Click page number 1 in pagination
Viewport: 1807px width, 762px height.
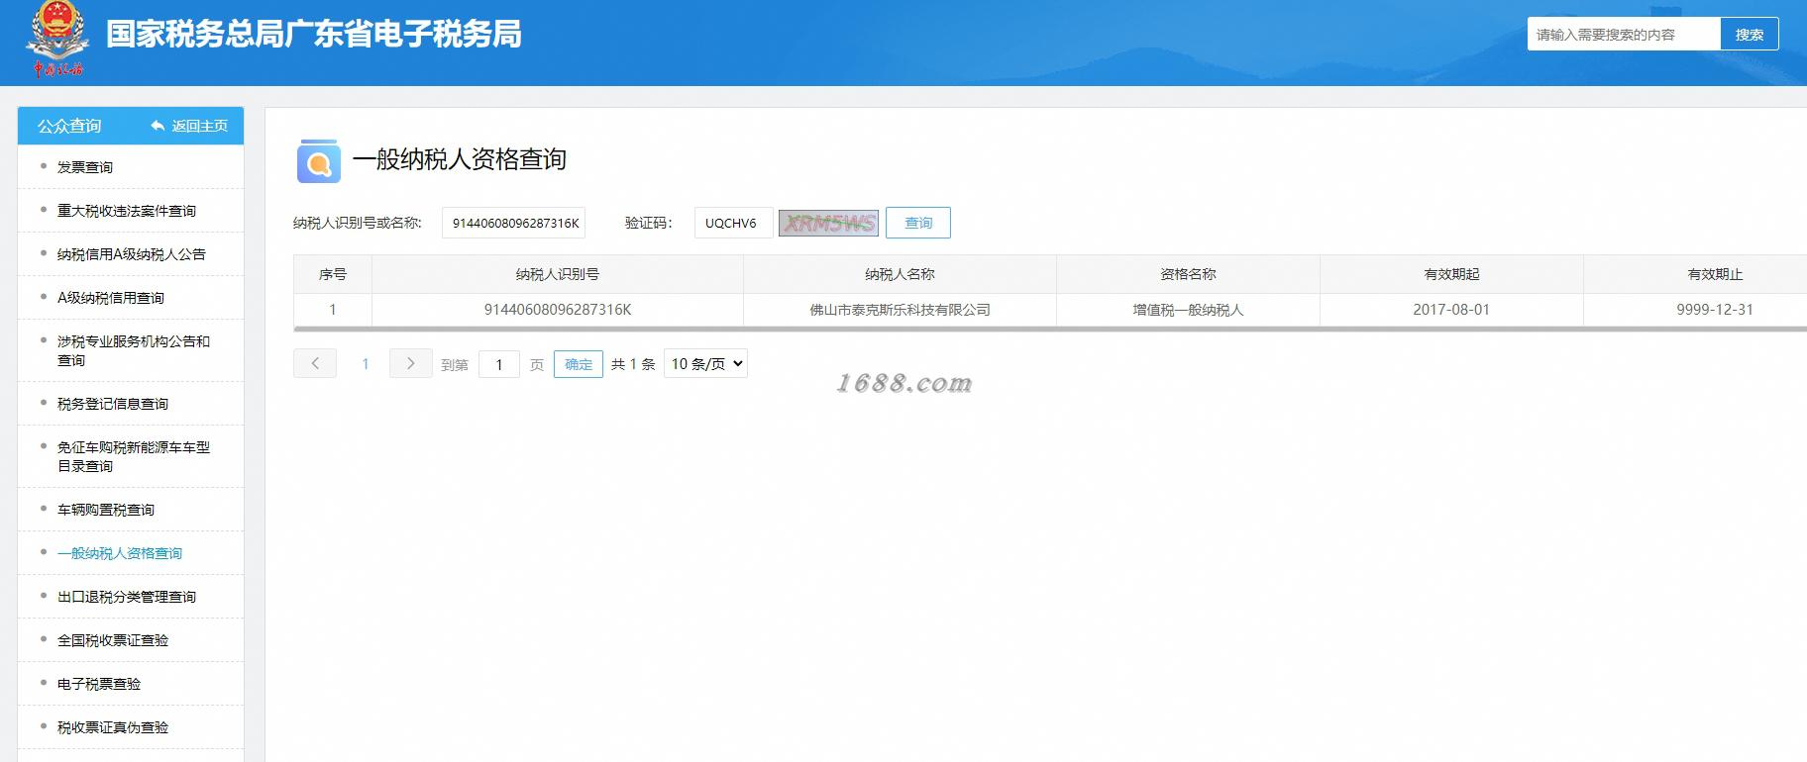click(x=366, y=364)
